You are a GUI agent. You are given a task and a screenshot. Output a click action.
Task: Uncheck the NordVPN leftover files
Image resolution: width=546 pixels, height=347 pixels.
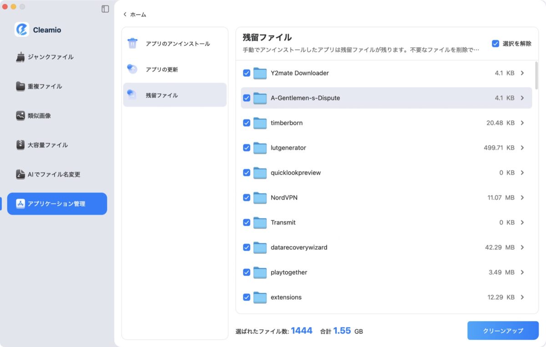coord(246,198)
